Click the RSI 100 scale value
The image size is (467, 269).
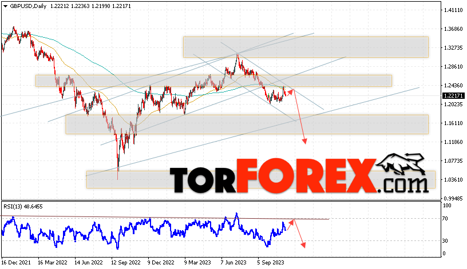coord(447,206)
